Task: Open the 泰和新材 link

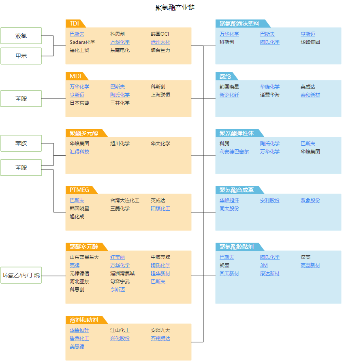Action: pos(310,95)
